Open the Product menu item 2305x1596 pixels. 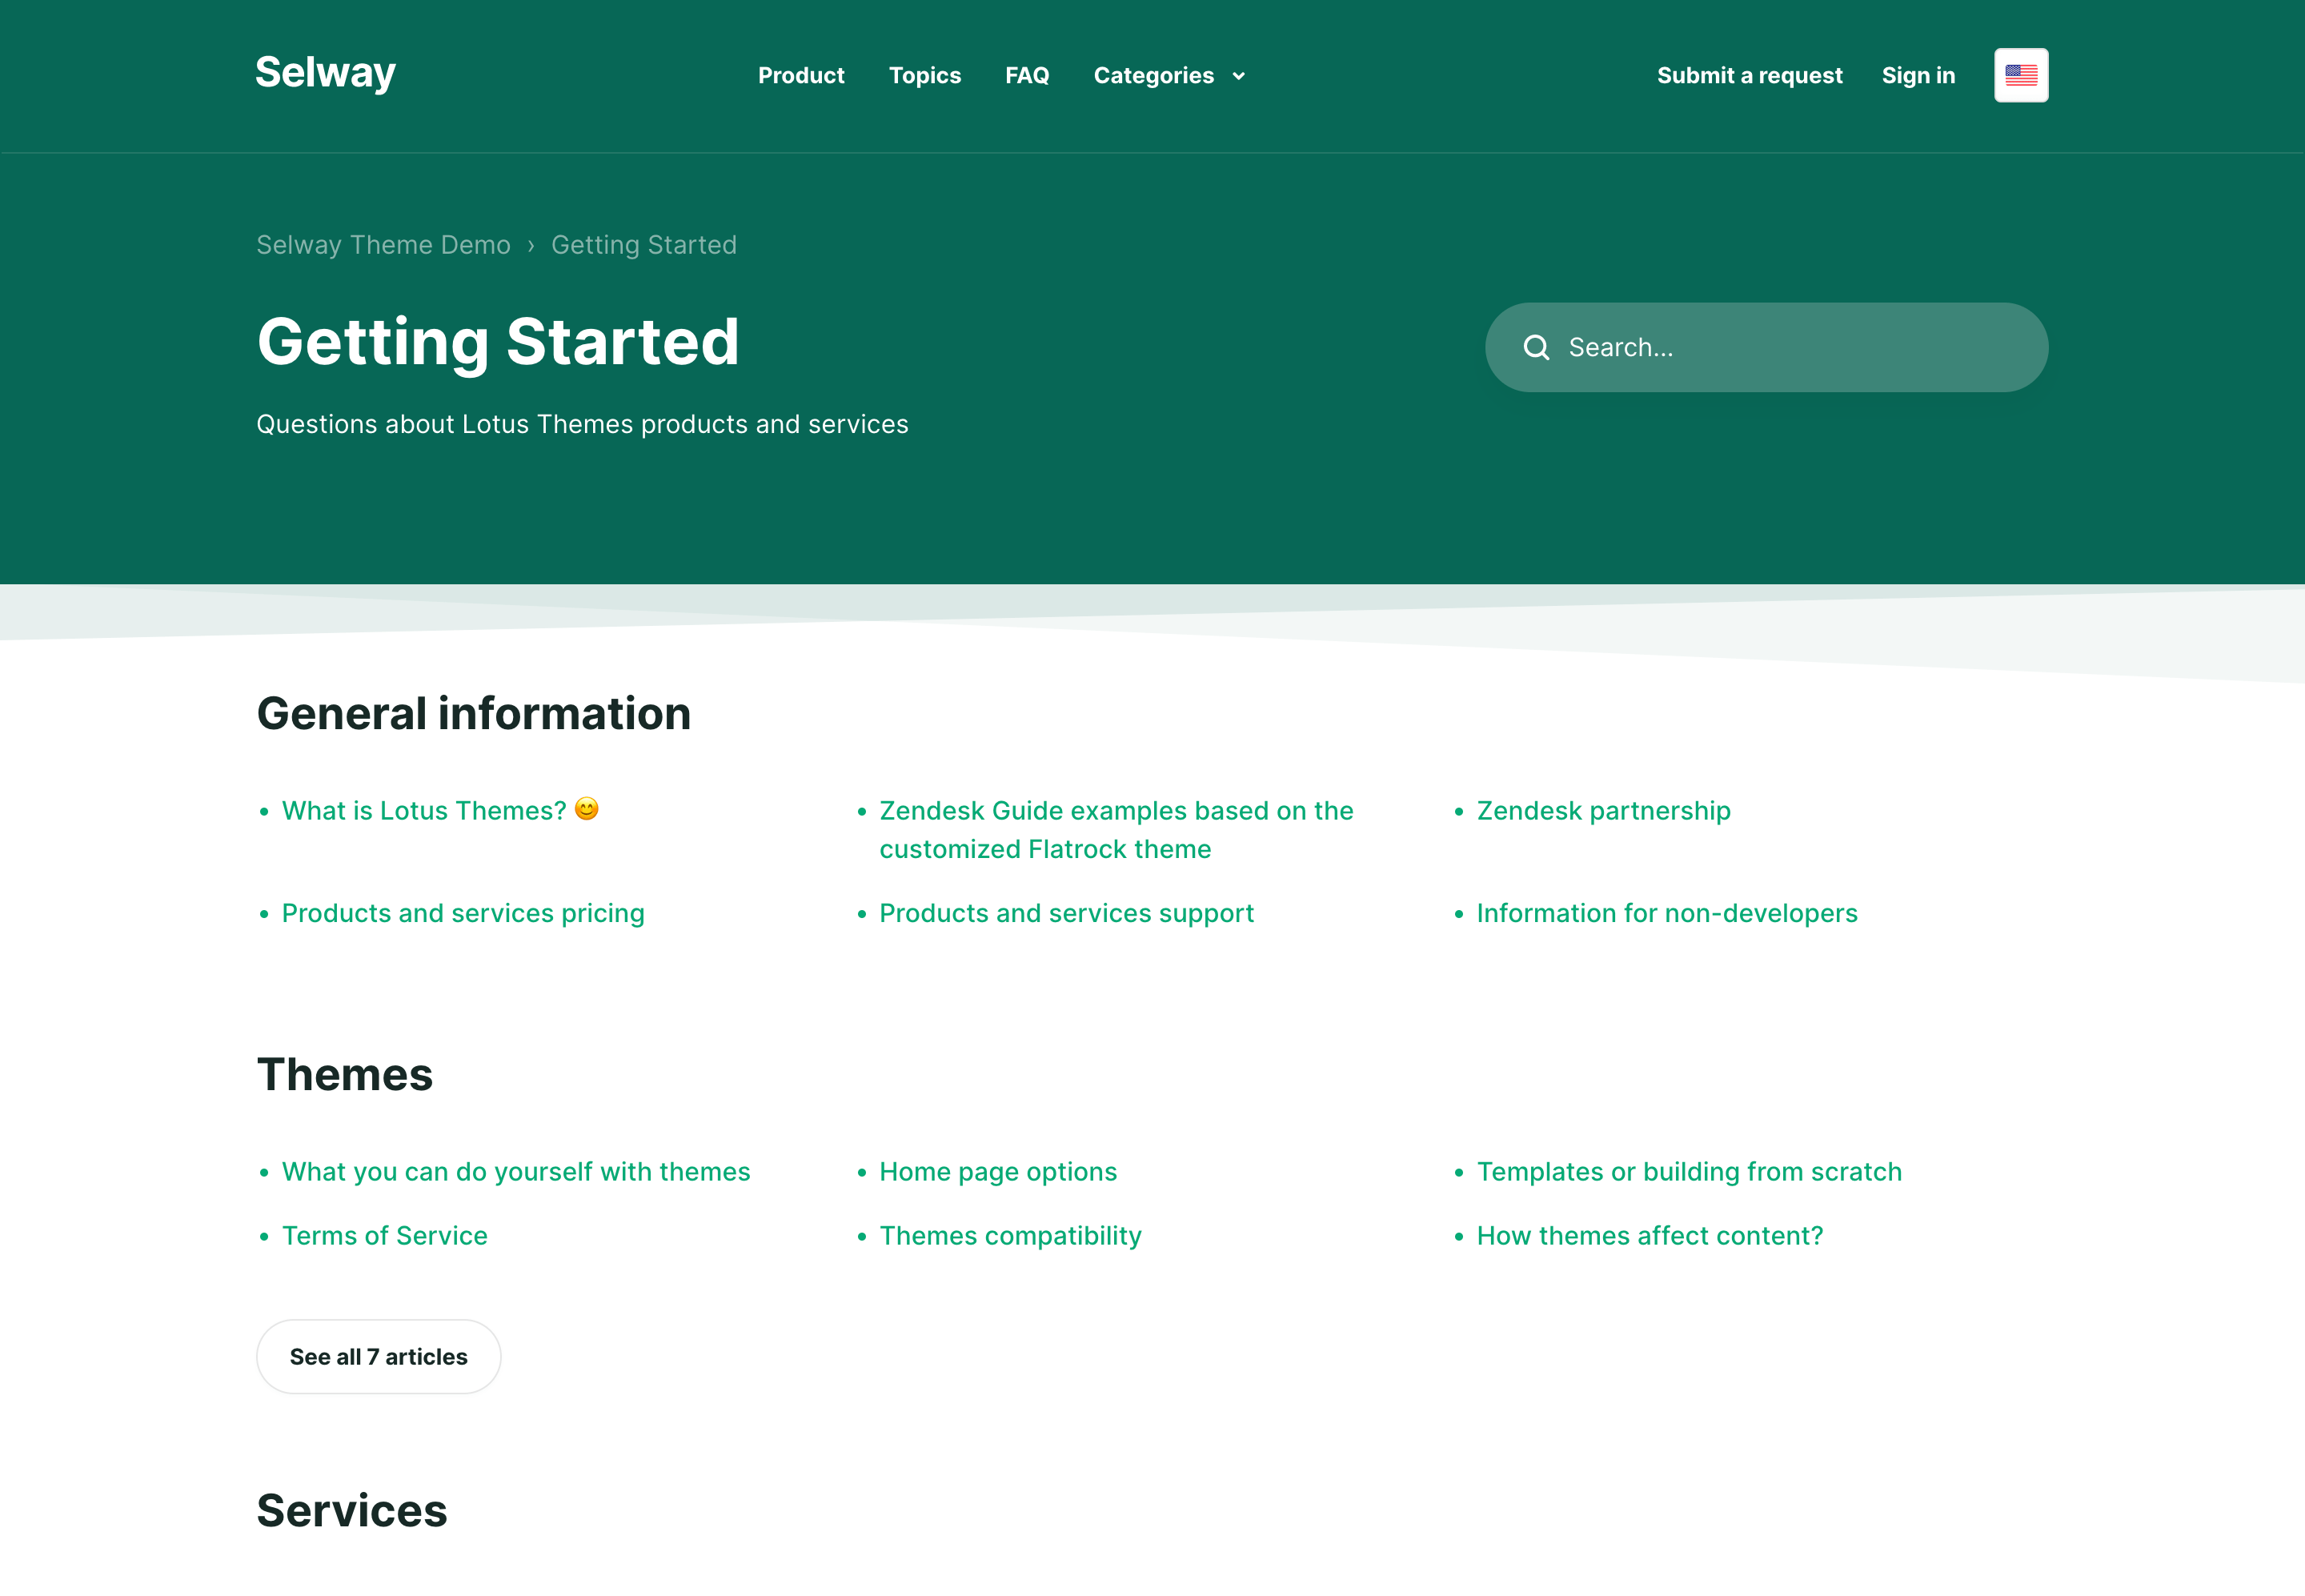801,76
